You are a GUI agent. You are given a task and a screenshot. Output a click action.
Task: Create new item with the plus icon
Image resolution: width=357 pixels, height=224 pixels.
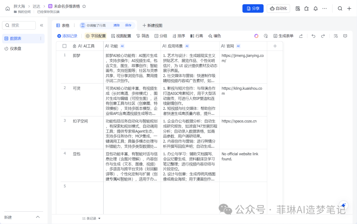coord(349,9)
